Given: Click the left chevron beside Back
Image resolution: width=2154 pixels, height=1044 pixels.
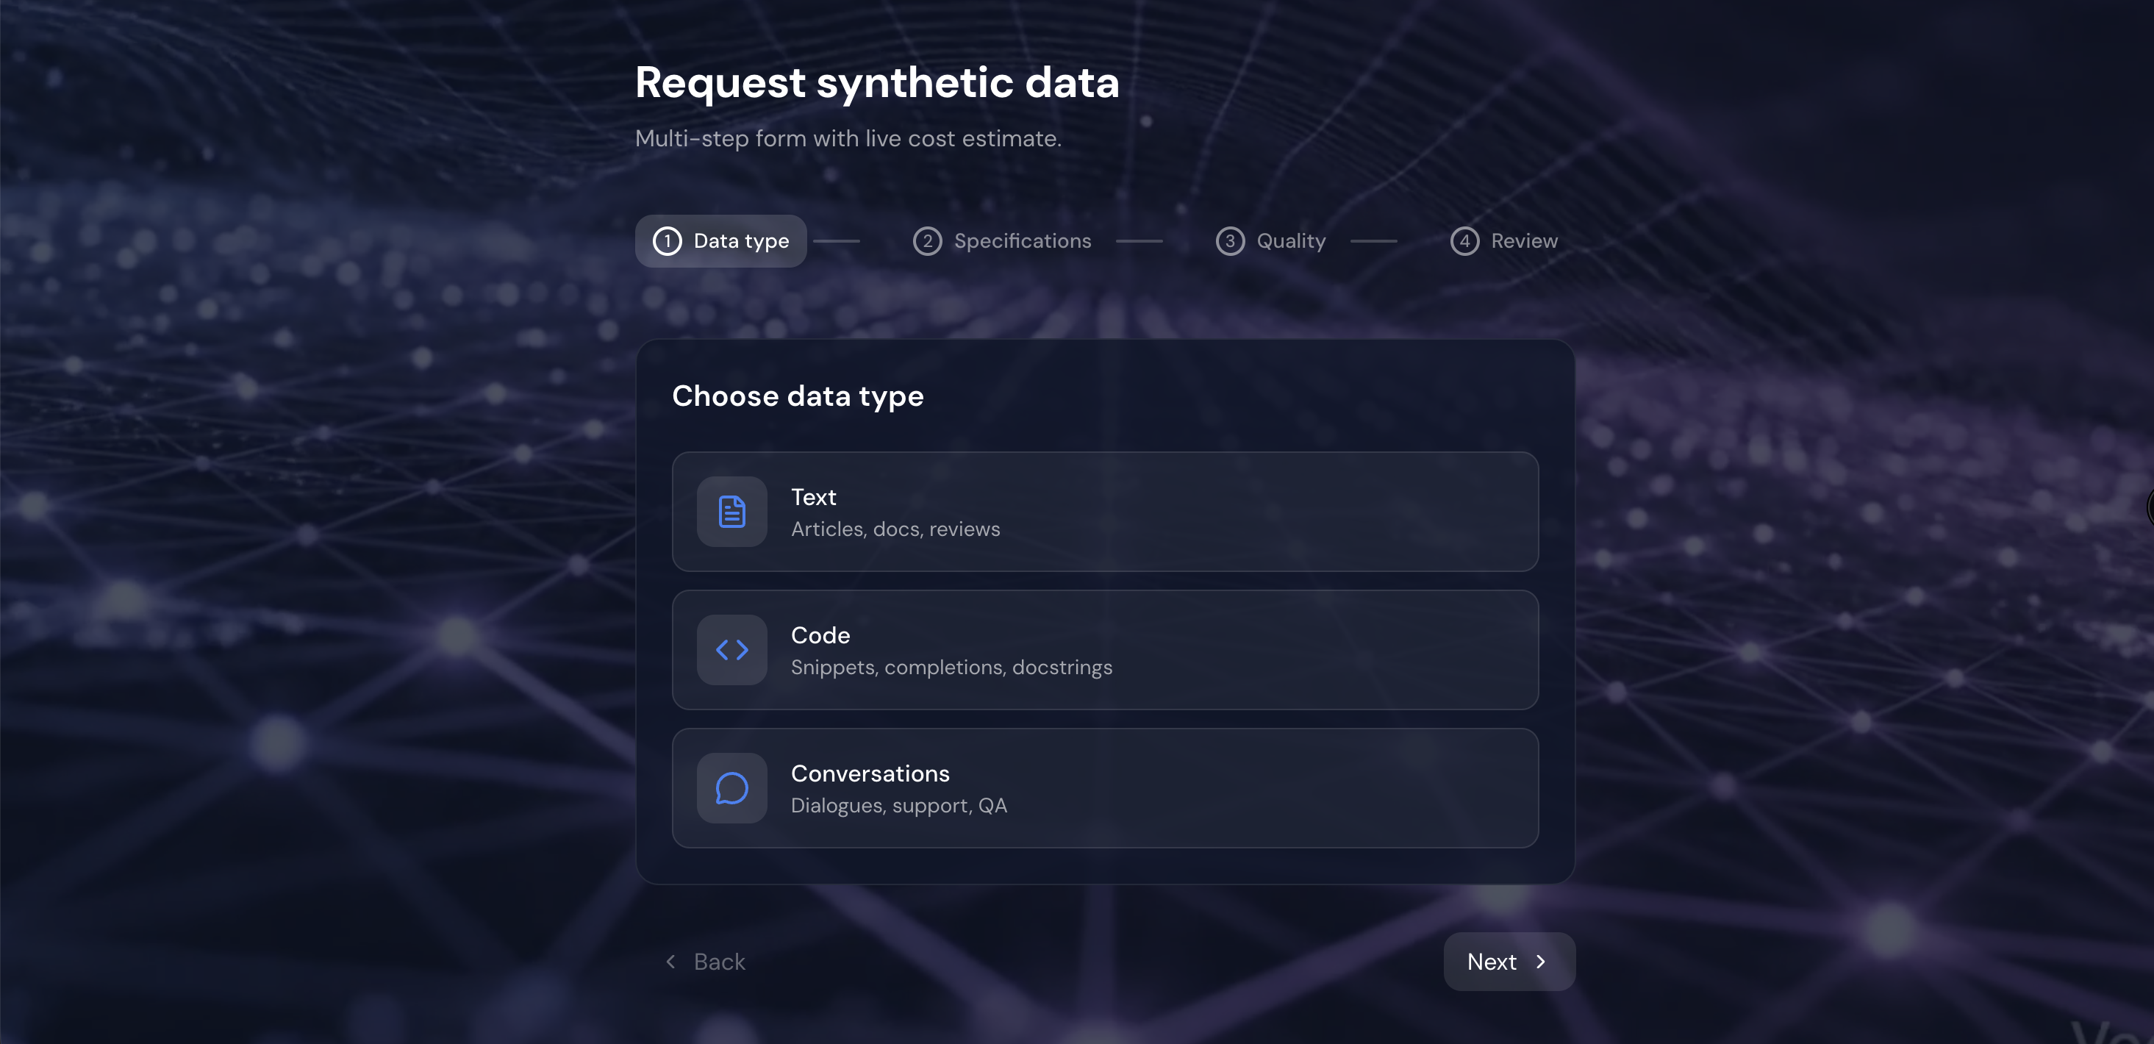Looking at the screenshot, I should [x=670, y=962].
